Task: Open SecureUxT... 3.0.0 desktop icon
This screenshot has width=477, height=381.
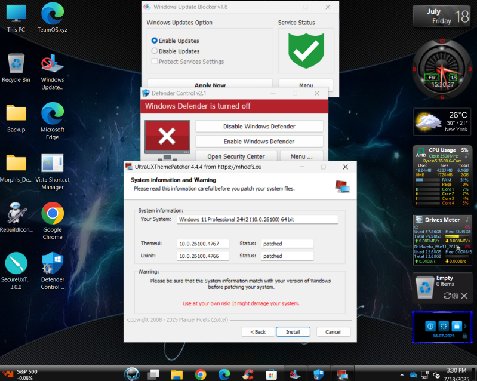Action: [16, 271]
